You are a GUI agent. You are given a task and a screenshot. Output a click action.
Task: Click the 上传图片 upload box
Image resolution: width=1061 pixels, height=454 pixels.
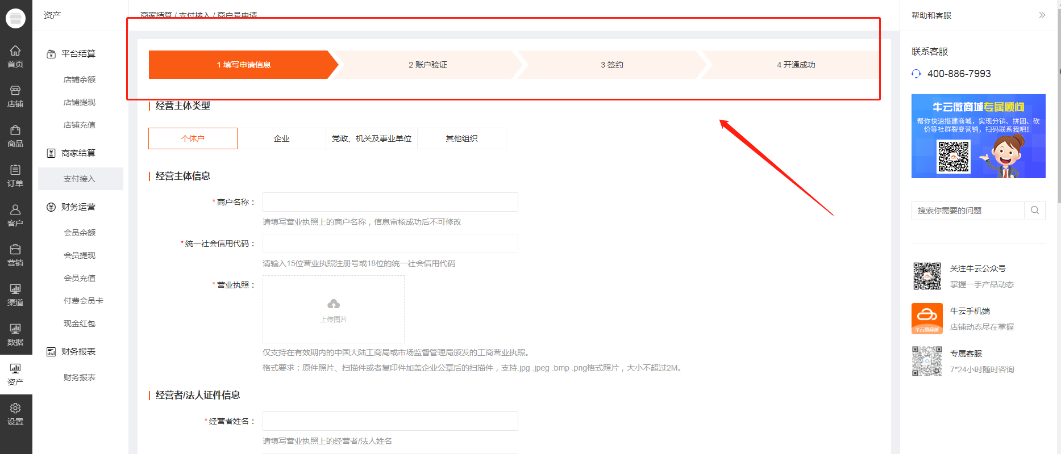(334, 309)
